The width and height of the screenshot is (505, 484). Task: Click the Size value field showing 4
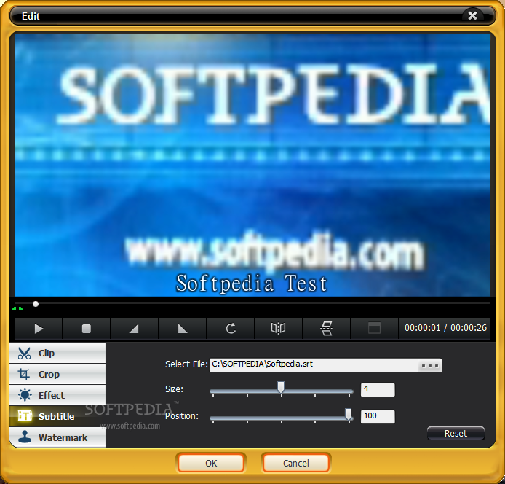coord(378,389)
